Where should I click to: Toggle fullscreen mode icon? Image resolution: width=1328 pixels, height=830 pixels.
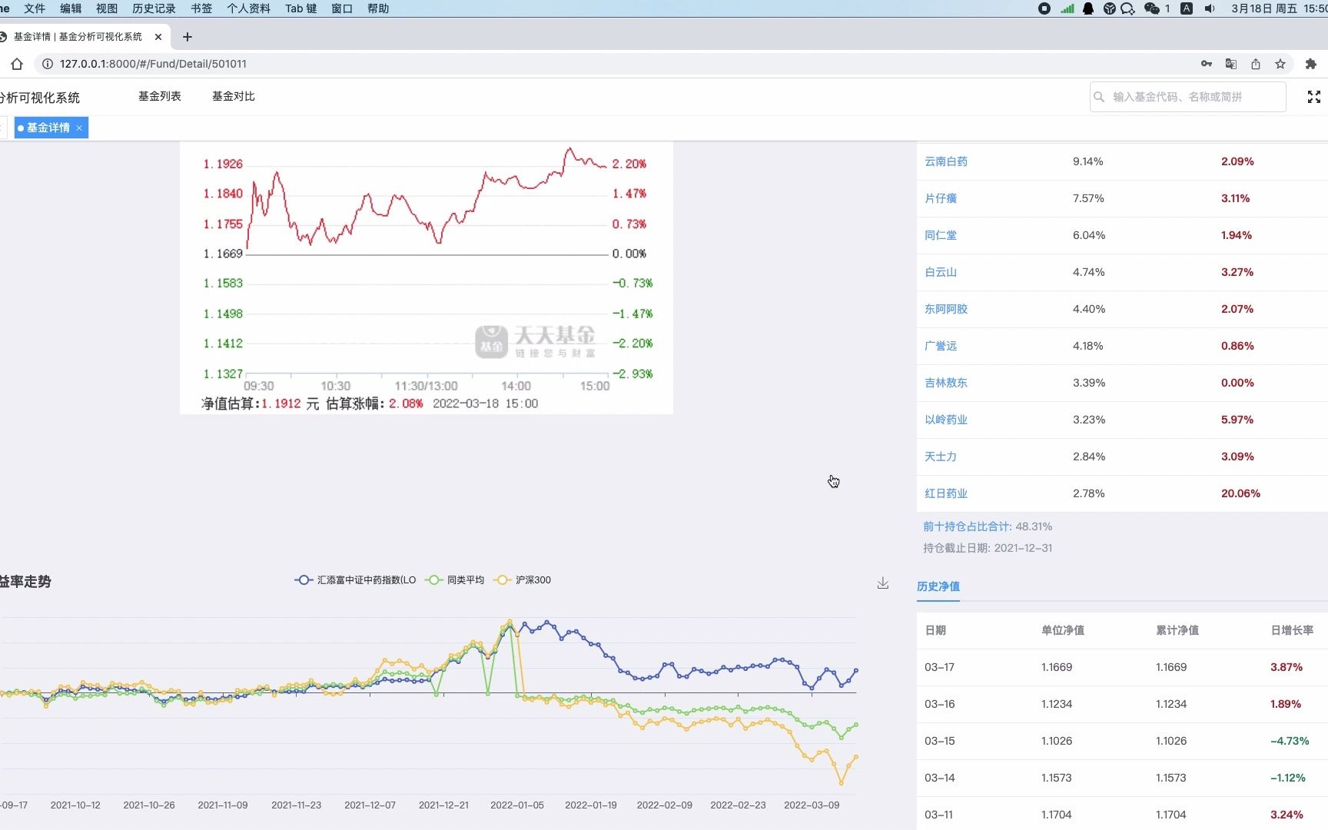click(x=1314, y=97)
